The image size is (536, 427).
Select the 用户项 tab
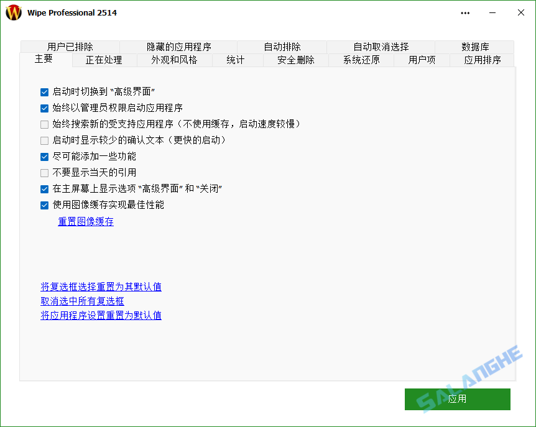pos(421,60)
